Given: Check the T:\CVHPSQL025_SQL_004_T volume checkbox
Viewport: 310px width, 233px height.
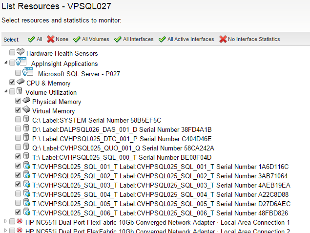Looking at the screenshot, I should click(18, 193).
